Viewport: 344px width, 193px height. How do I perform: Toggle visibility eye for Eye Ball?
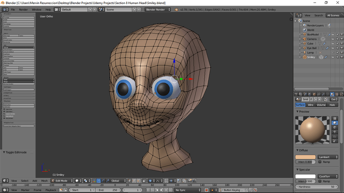point(333,48)
